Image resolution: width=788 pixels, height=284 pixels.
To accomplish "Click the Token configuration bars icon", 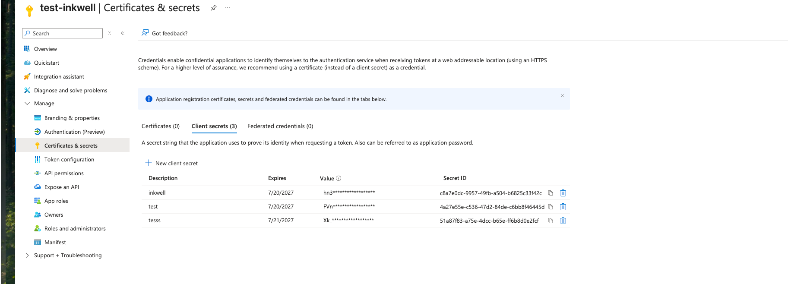I will 38,159.
